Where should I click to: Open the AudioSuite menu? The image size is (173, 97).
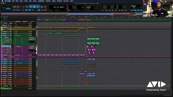[41, 1]
